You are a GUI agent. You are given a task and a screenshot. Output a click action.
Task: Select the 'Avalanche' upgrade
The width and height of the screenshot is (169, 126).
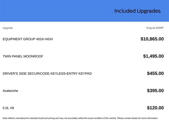click(10, 91)
